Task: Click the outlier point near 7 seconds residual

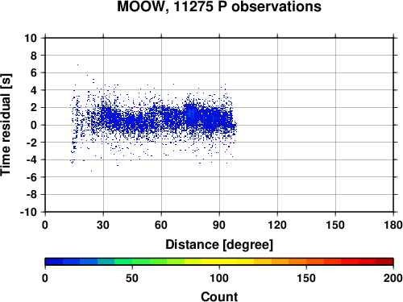Action: [x=78, y=64]
